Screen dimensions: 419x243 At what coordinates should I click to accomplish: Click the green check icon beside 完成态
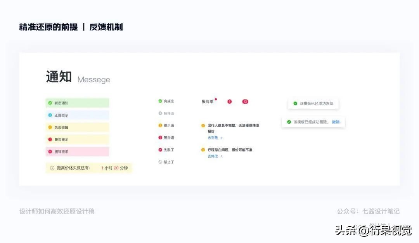coord(160,101)
